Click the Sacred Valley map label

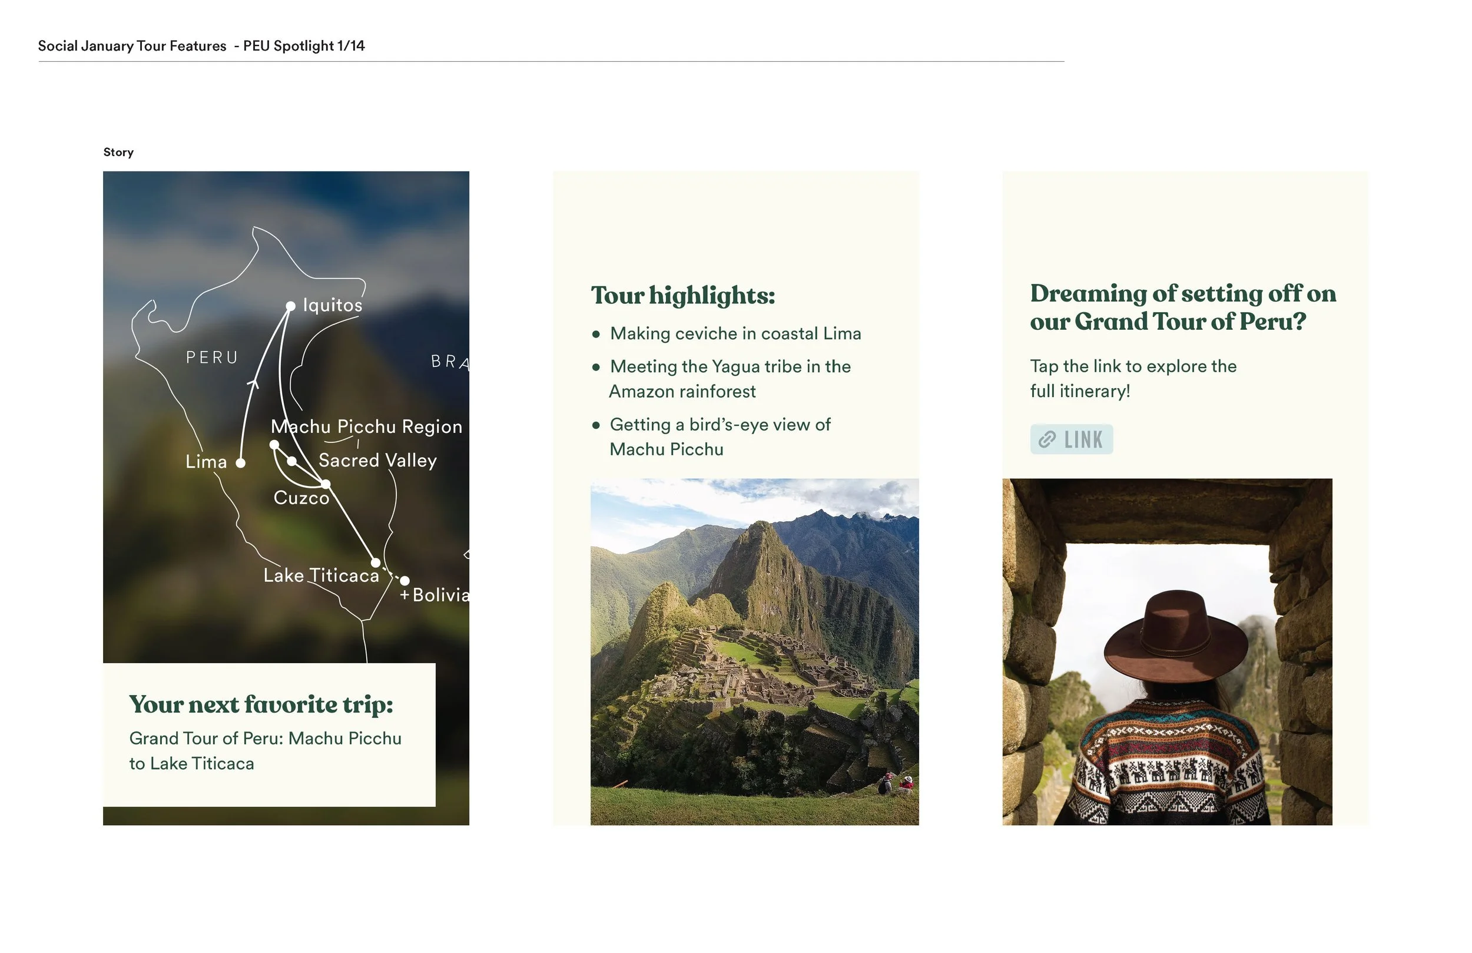(x=377, y=461)
